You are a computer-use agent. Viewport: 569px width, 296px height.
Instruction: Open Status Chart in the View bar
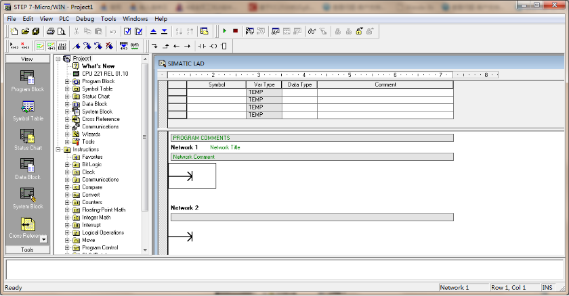click(27, 139)
